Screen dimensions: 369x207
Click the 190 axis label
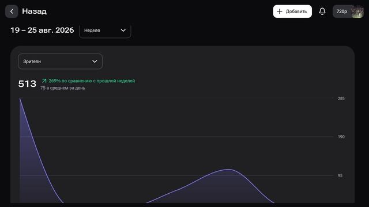click(341, 137)
